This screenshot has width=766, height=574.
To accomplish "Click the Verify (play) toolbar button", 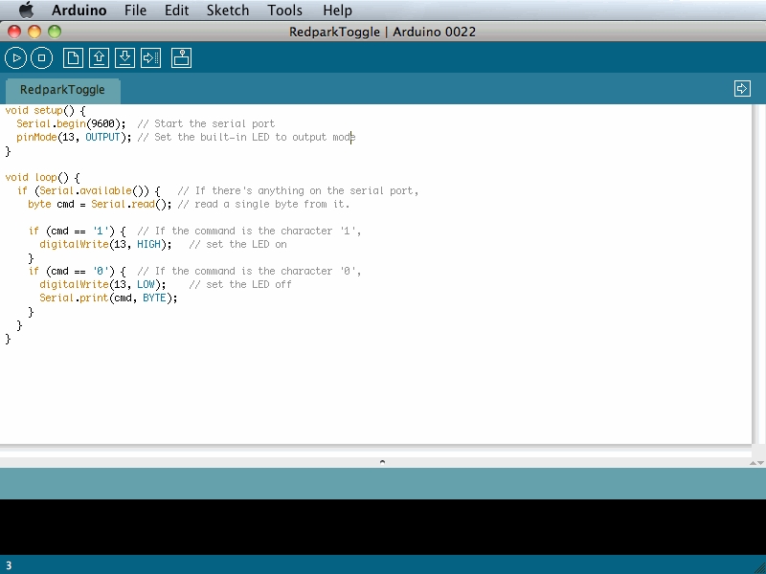I will point(15,58).
